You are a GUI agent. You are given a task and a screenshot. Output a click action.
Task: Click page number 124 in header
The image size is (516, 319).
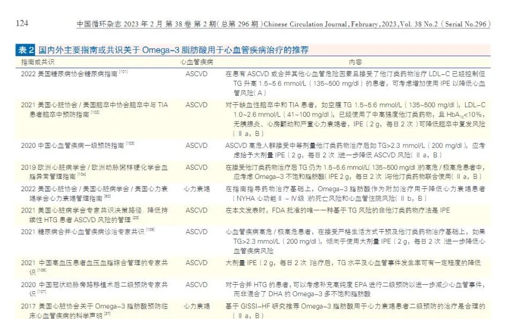pos(22,24)
